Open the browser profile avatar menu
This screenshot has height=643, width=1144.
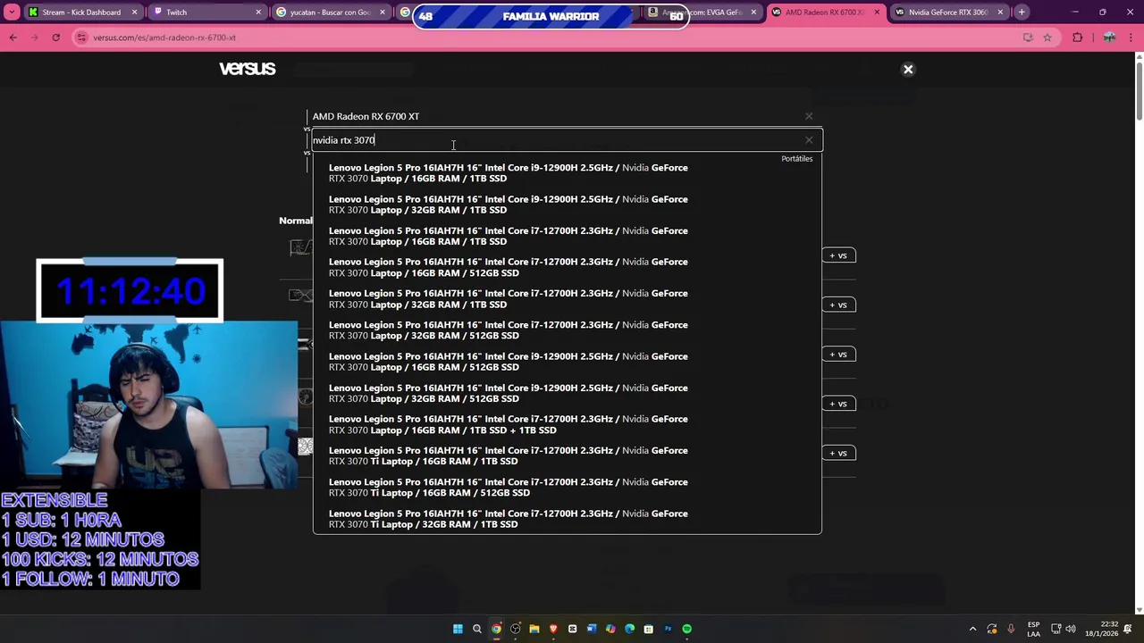(x=1109, y=38)
